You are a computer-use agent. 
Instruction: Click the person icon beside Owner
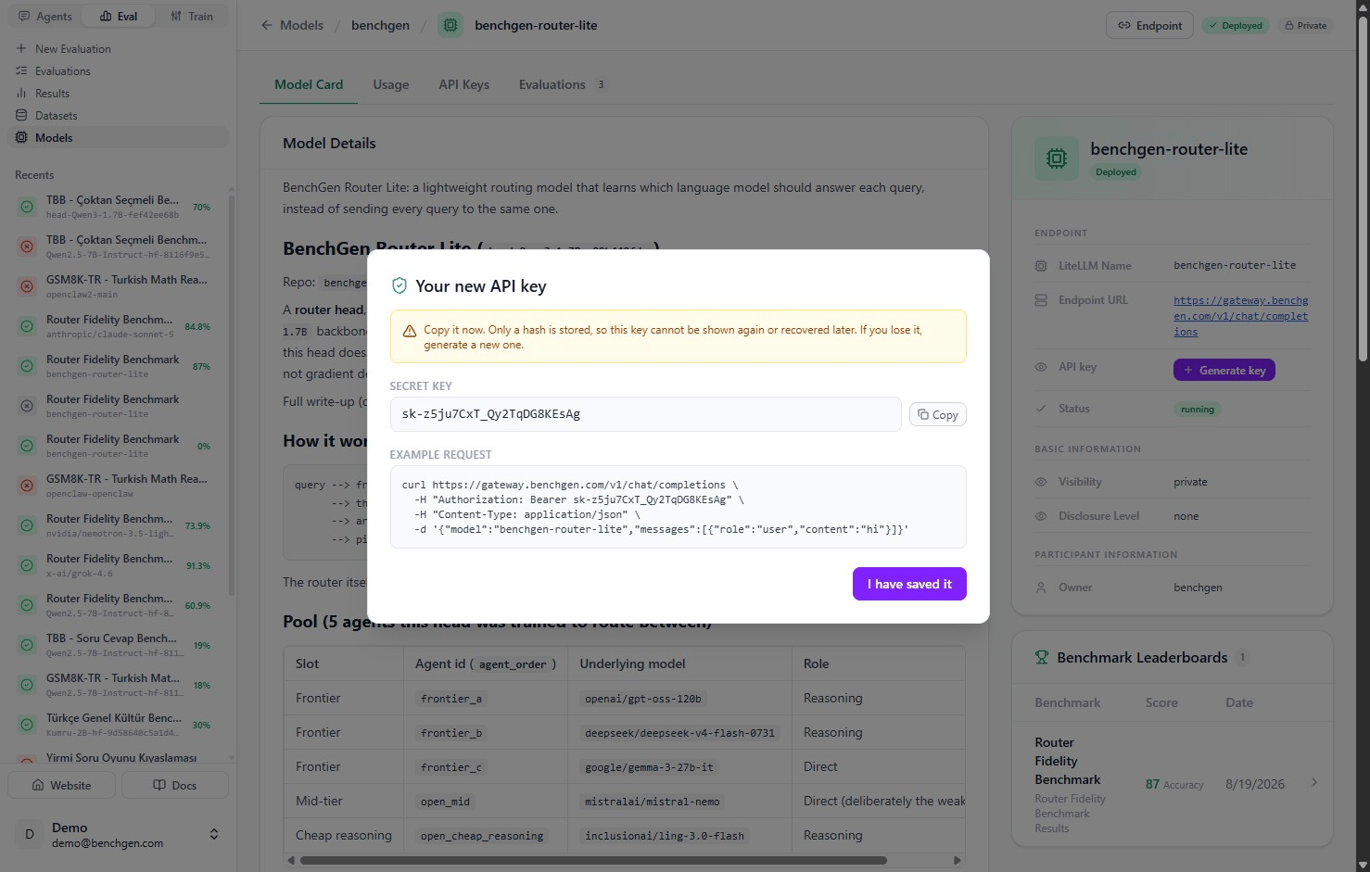click(x=1041, y=588)
